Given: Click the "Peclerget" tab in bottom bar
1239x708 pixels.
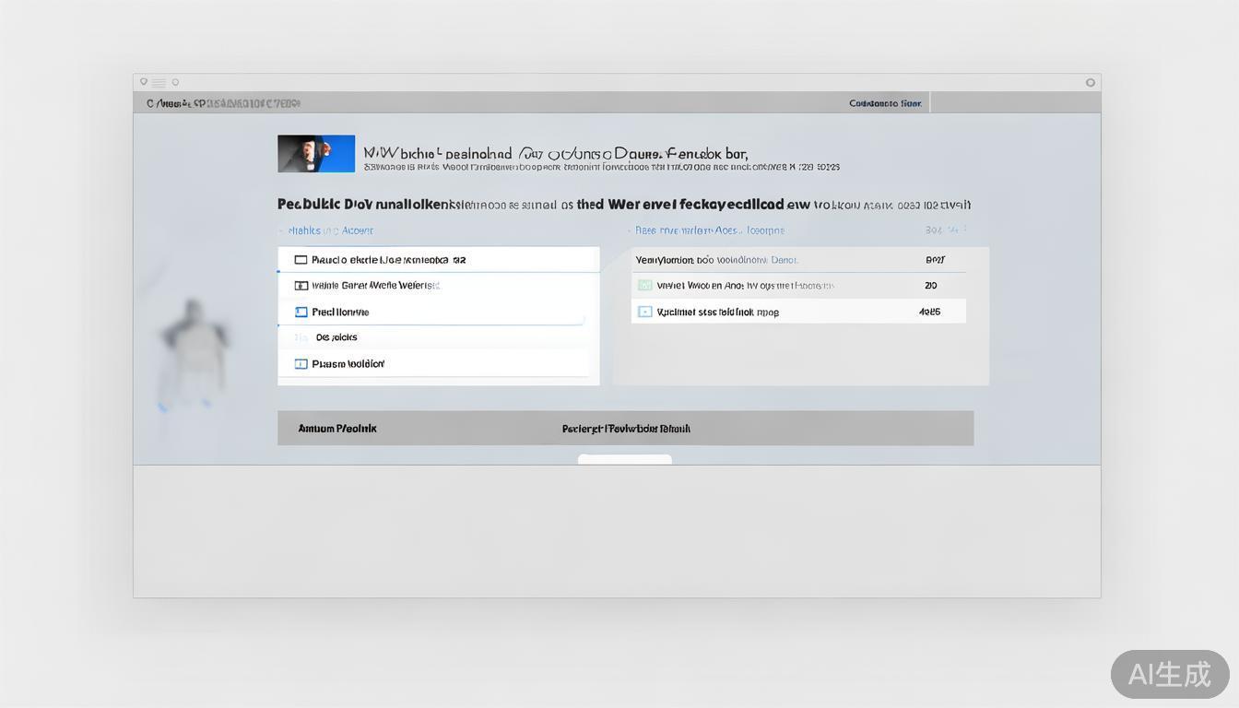Looking at the screenshot, I should click(x=626, y=429).
